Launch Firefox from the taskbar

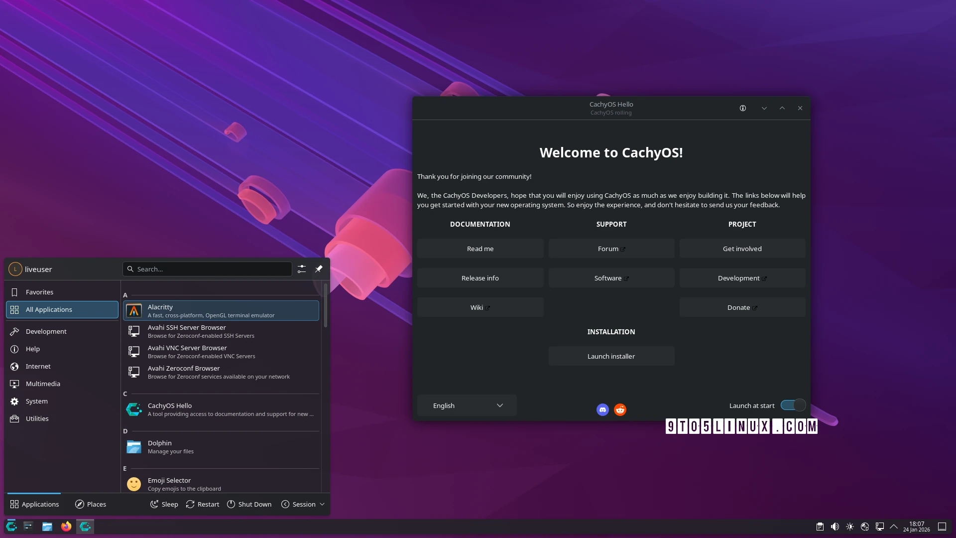(66, 526)
